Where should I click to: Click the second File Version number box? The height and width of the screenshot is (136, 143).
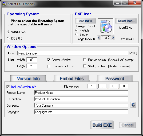[102, 86]
